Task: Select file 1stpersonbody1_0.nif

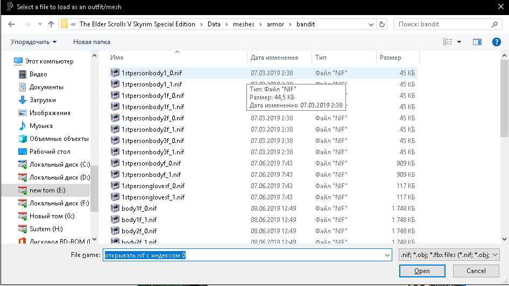Action: point(152,72)
